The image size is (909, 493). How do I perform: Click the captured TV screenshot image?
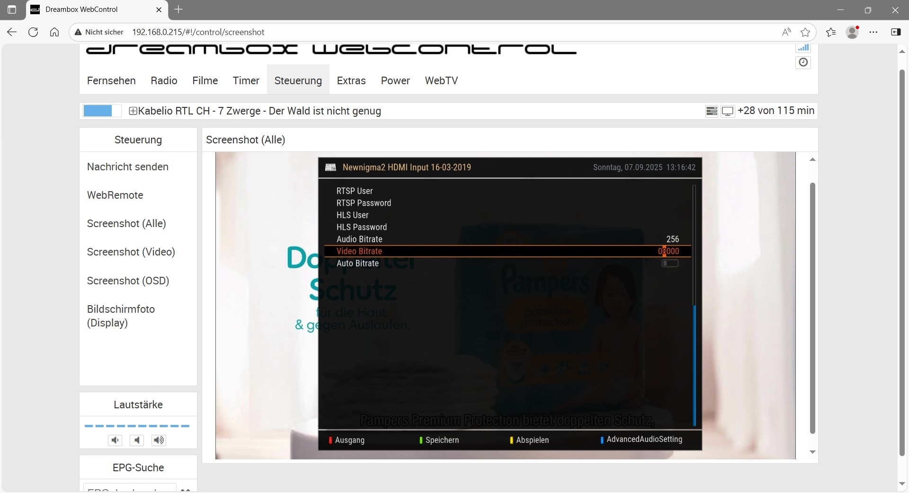click(x=505, y=306)
